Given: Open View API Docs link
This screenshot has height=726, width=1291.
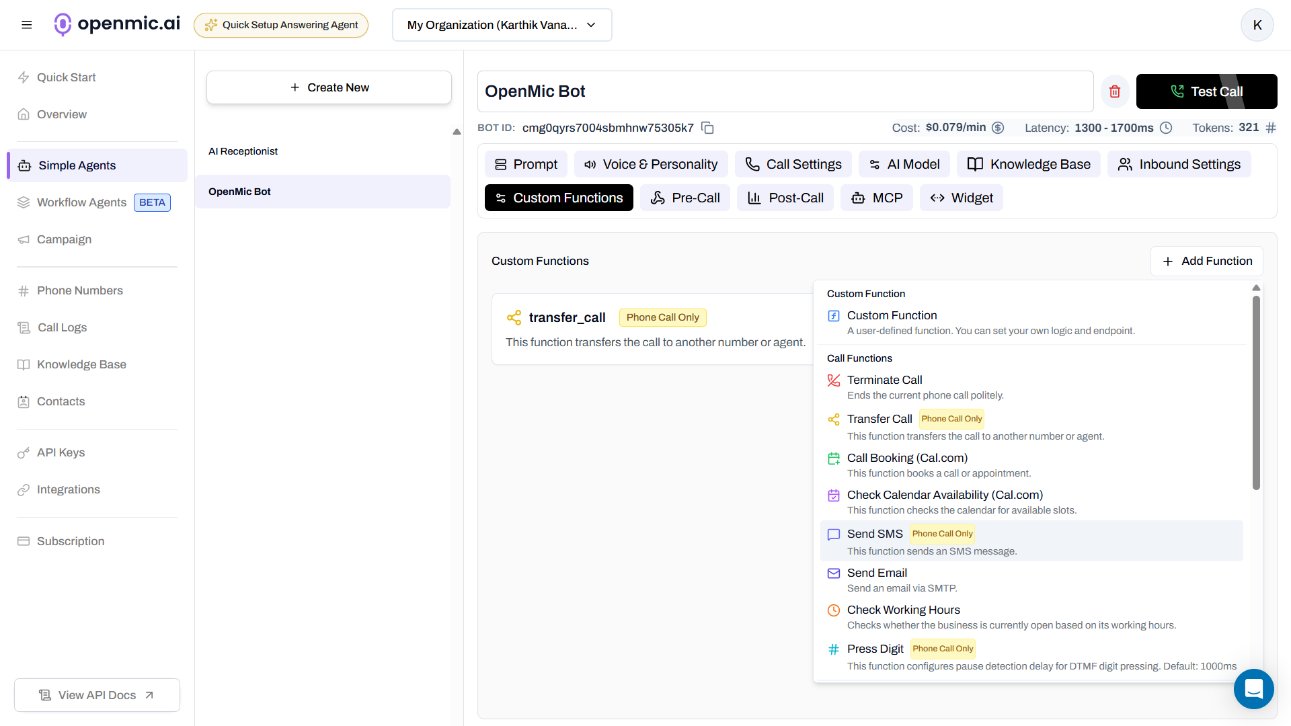Looking at the screenshot, I should point(97,695).
